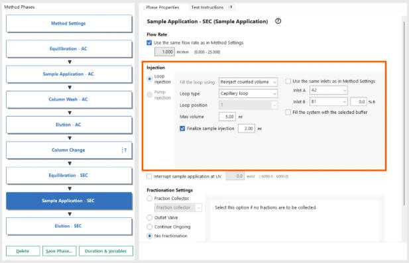
Task: Select Column Change phase
Action: click(x=69, y=150)
